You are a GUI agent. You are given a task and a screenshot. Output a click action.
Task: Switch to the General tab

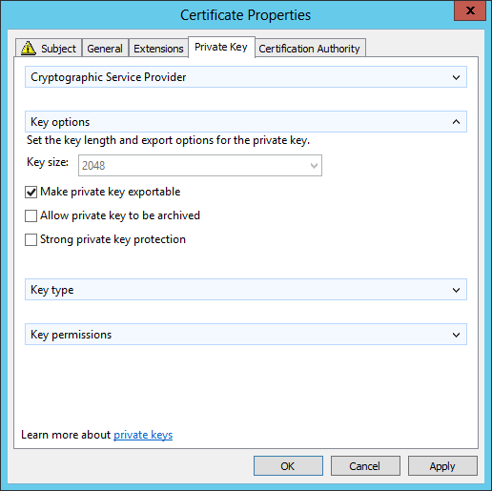coord(105,49)
